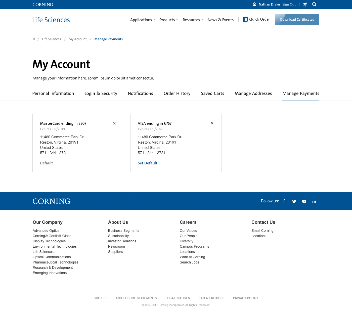Switch to Personal Information tab
This screenshot has width=352, height=312.
[53, 94]
